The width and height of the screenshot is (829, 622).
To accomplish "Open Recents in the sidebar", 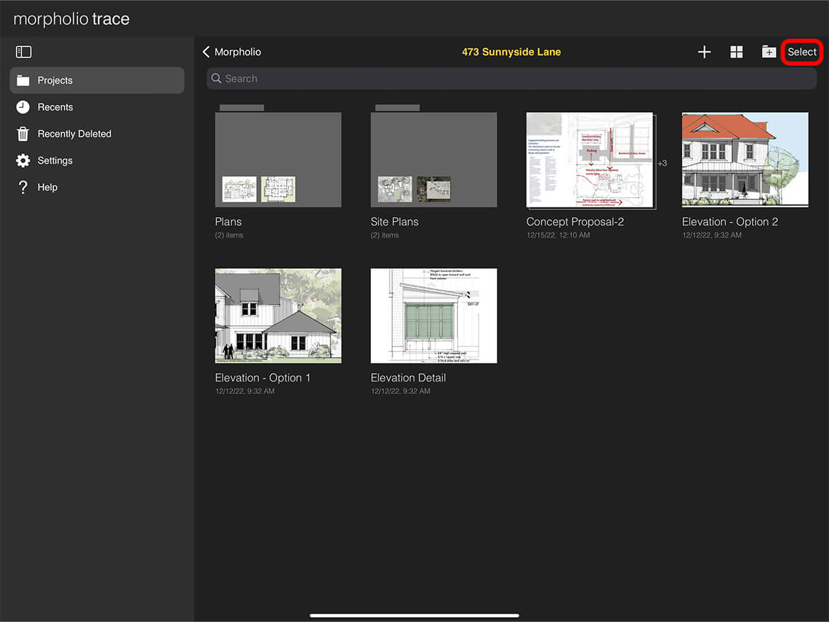I will coord(55,107).
